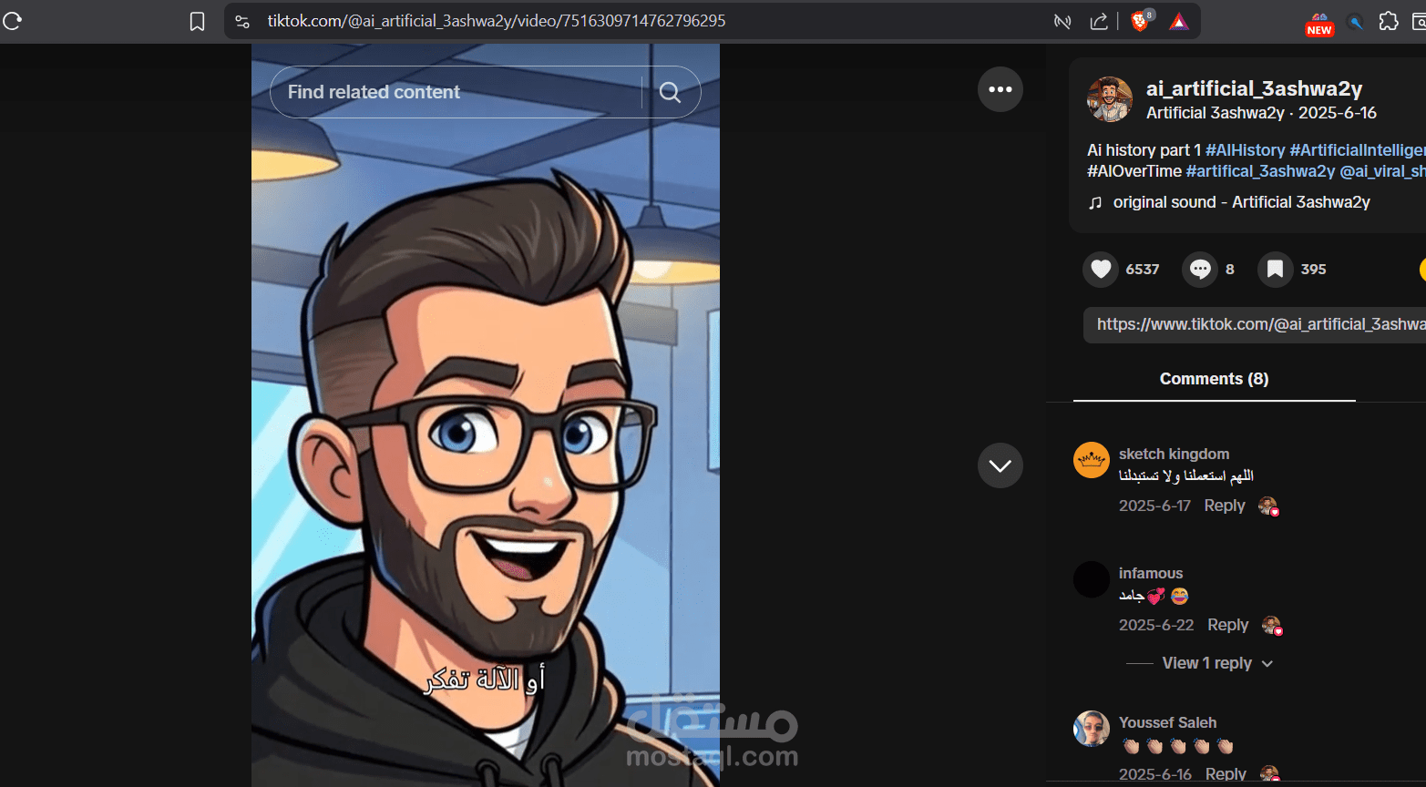Open sketch kingdom's crown avatar
Screen dimensions: 1426x787
coord(1092,460)
